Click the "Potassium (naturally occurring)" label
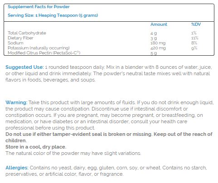This screenshot has width=218, height=183. pyautogui.click(x=39, y=48)
